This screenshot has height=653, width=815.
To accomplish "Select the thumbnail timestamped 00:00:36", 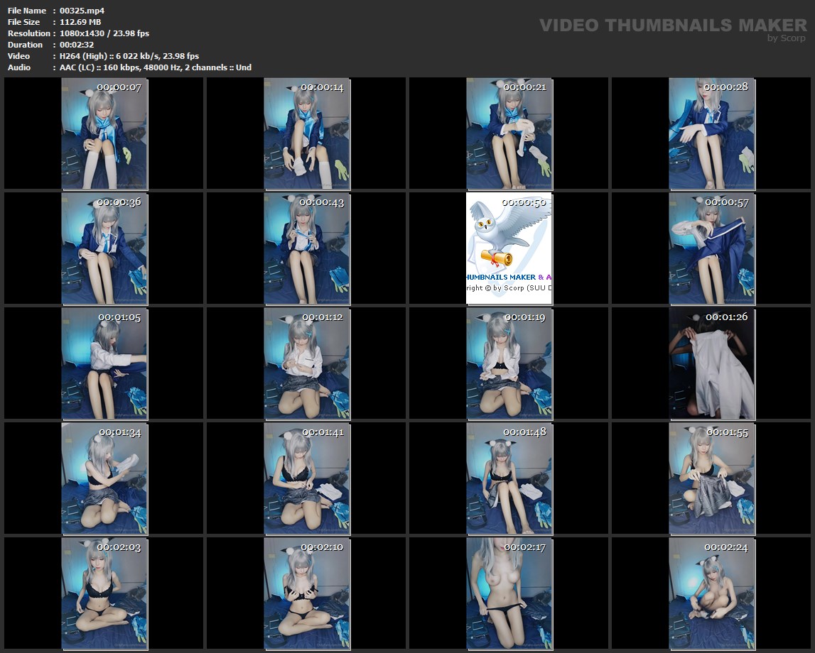I will coord(104,248).
